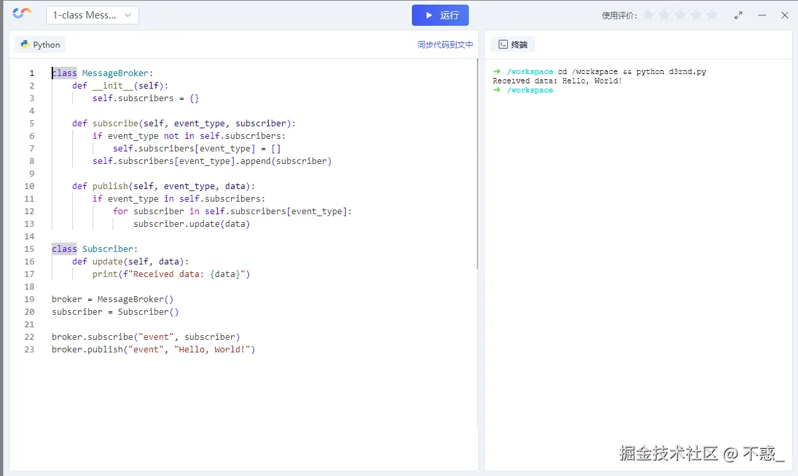Rate with the fourth star
The height and width of the screenshot is (476, 798).
(x=696, y=15)
